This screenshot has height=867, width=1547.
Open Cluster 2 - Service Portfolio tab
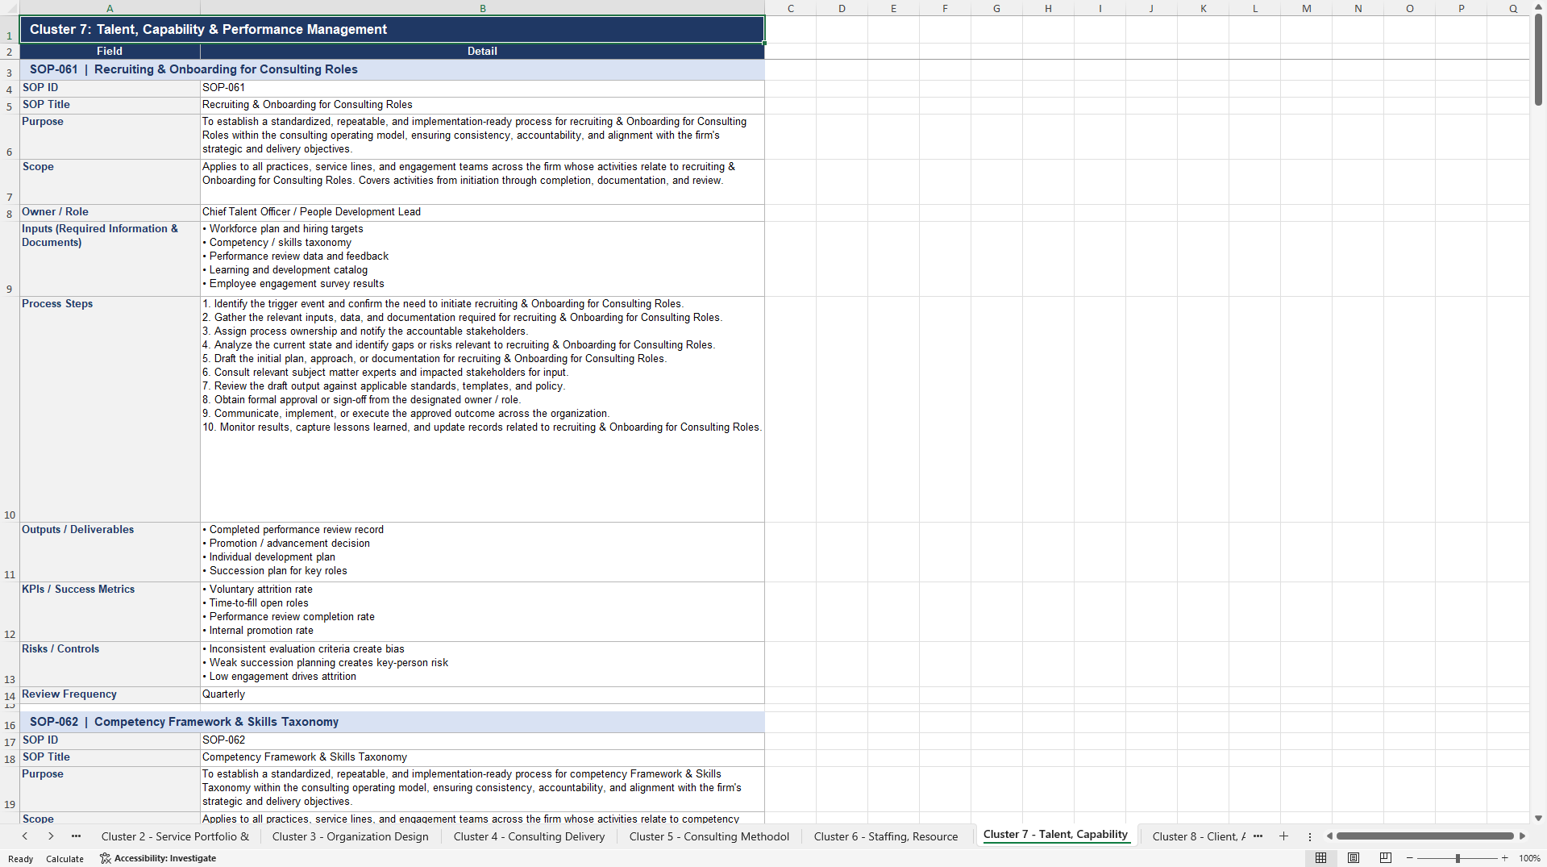pyautogui.click(x=175, y=836)
